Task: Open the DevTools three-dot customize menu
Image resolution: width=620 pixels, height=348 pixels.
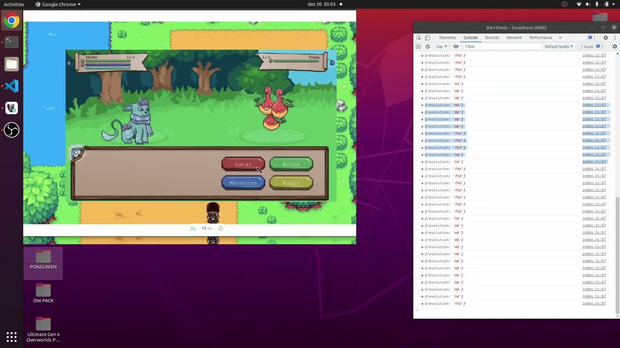Action: click(614, 38)
